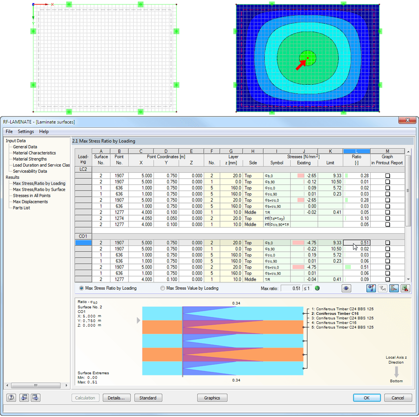
Task: Open the Graphics window via its button
Action: click(x=212, y=398)
